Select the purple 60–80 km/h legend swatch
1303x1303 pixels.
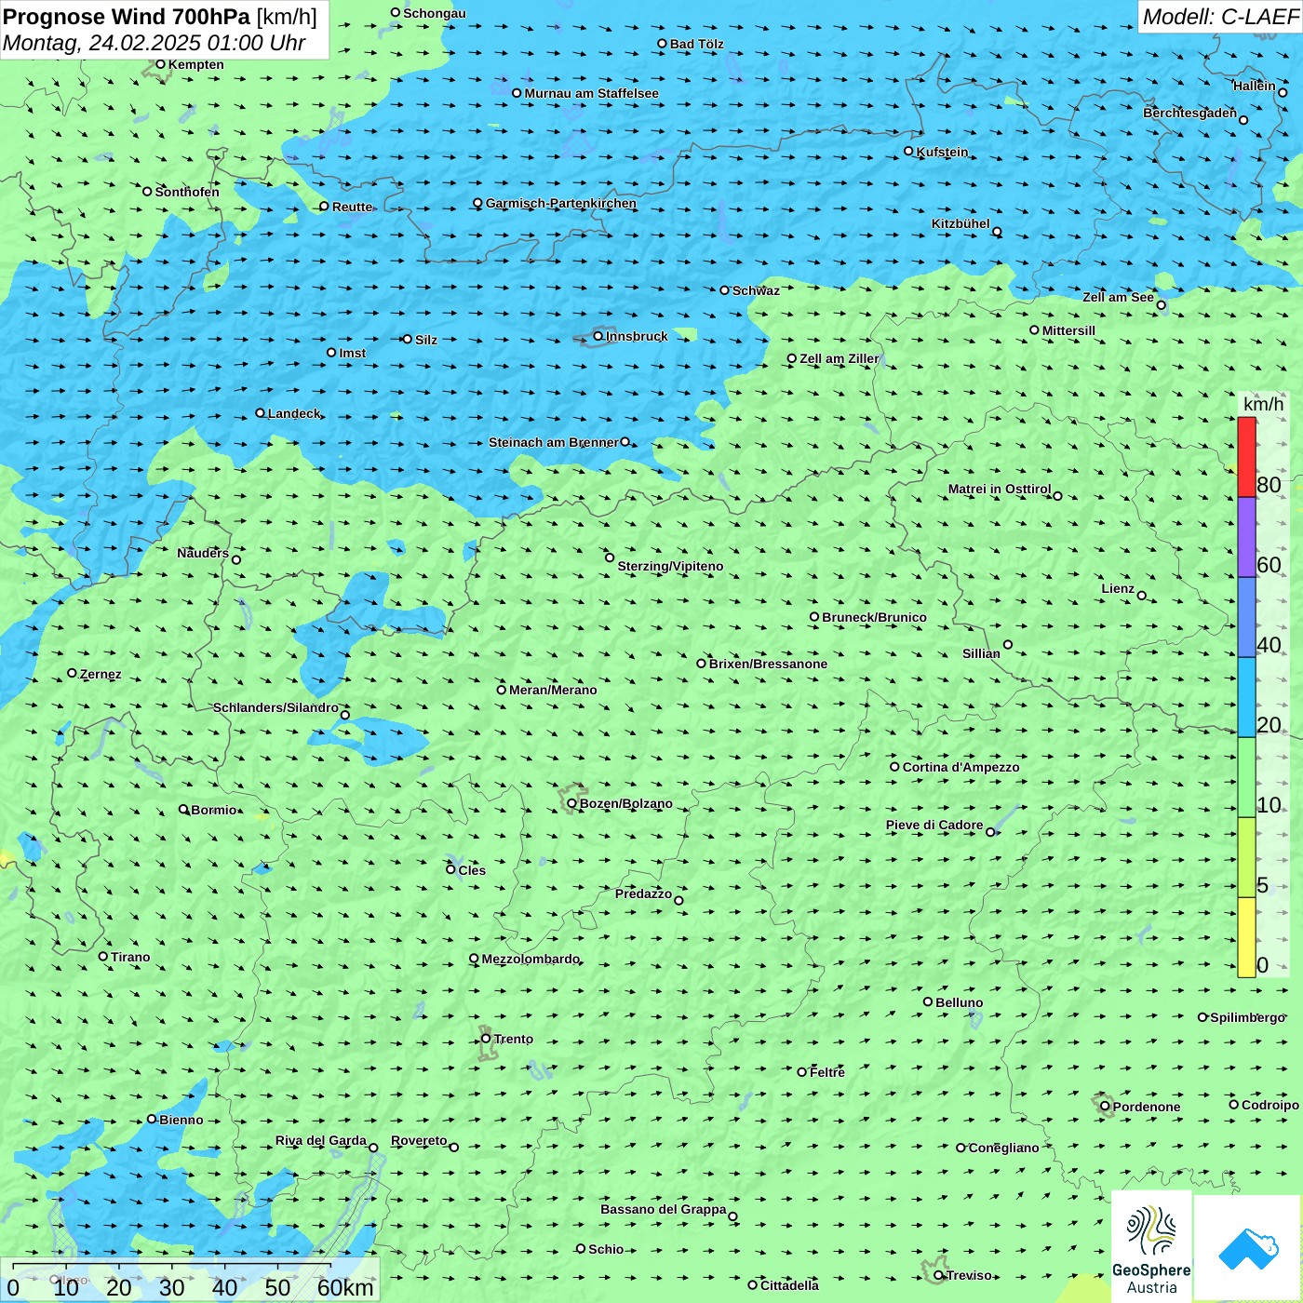(1246, 537)
